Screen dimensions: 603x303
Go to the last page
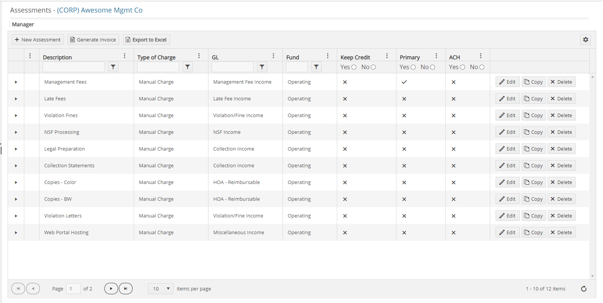pyautogui.click(x=126, y=289)
